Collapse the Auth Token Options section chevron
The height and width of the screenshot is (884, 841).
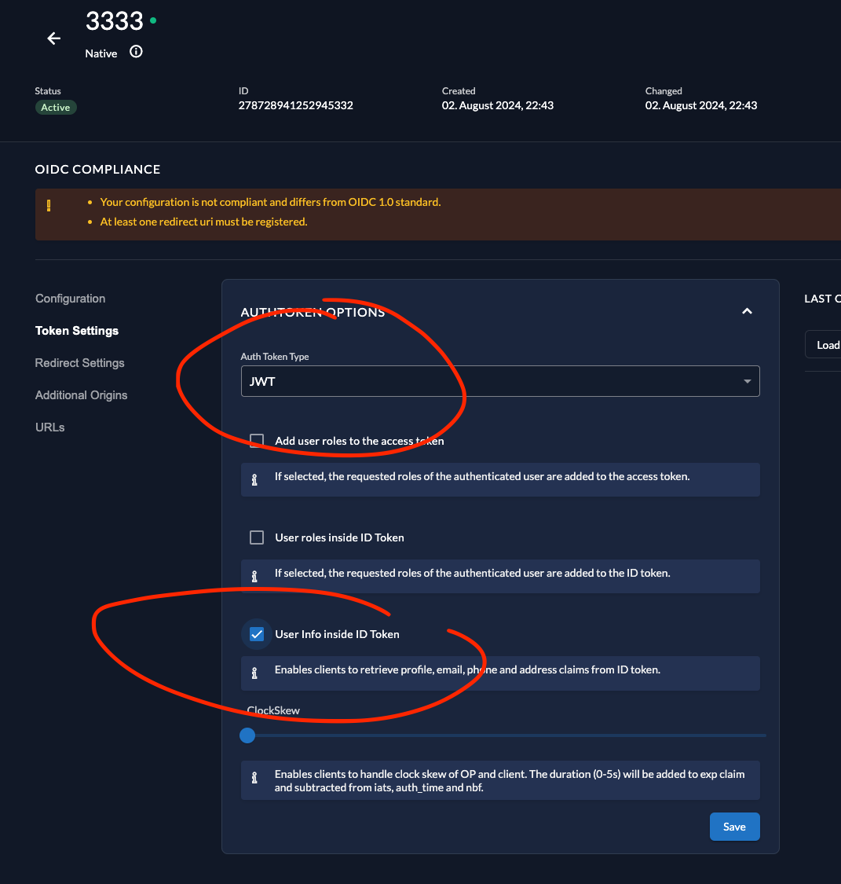click(747, 311)
